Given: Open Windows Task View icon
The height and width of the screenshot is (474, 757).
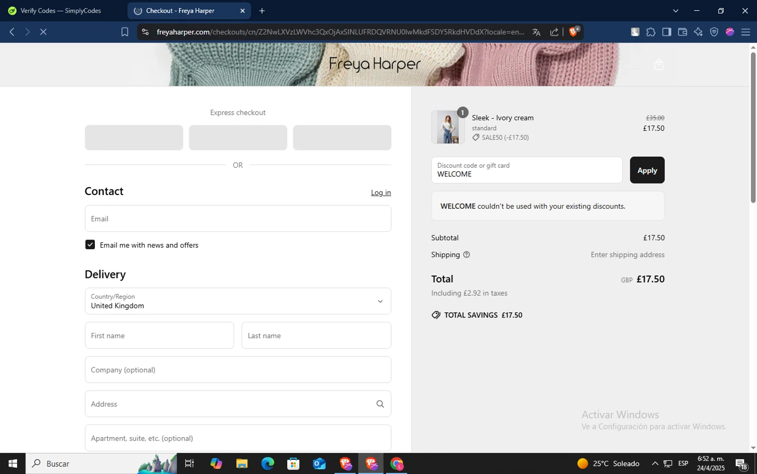Looking at the screenshot, I should tap(190, 463).
